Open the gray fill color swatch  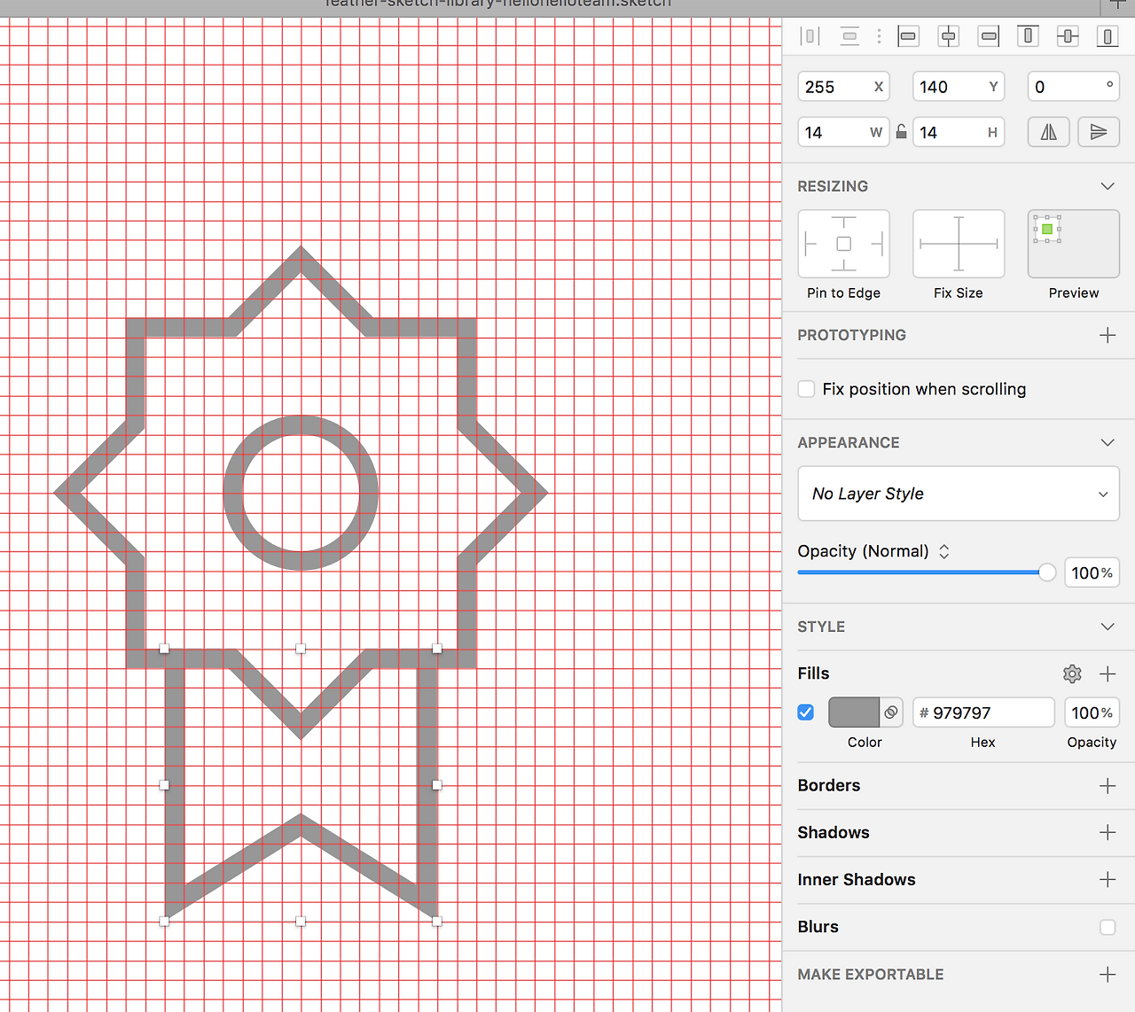(x=854, y=712)
